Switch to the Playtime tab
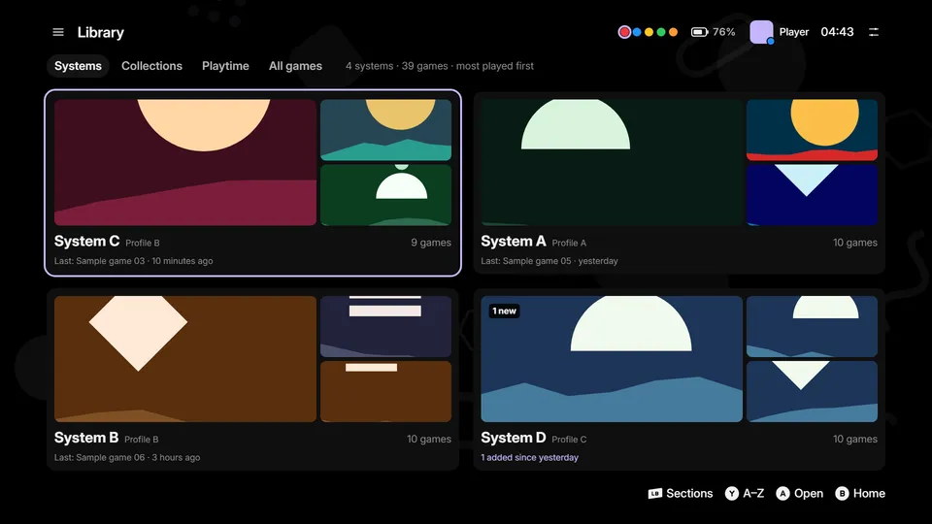The image size is (932, 524). [225, 66]
